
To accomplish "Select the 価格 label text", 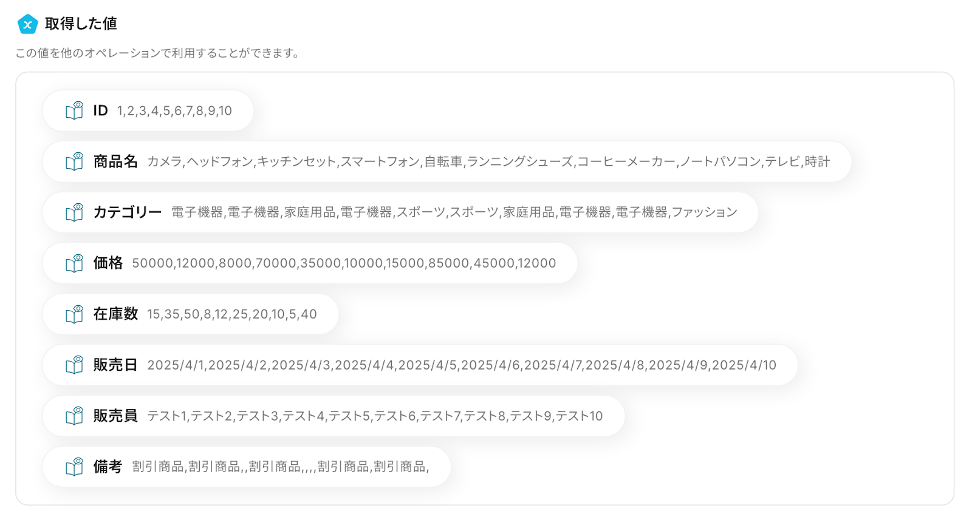I will pyautogui.click(x=108, y=263).
